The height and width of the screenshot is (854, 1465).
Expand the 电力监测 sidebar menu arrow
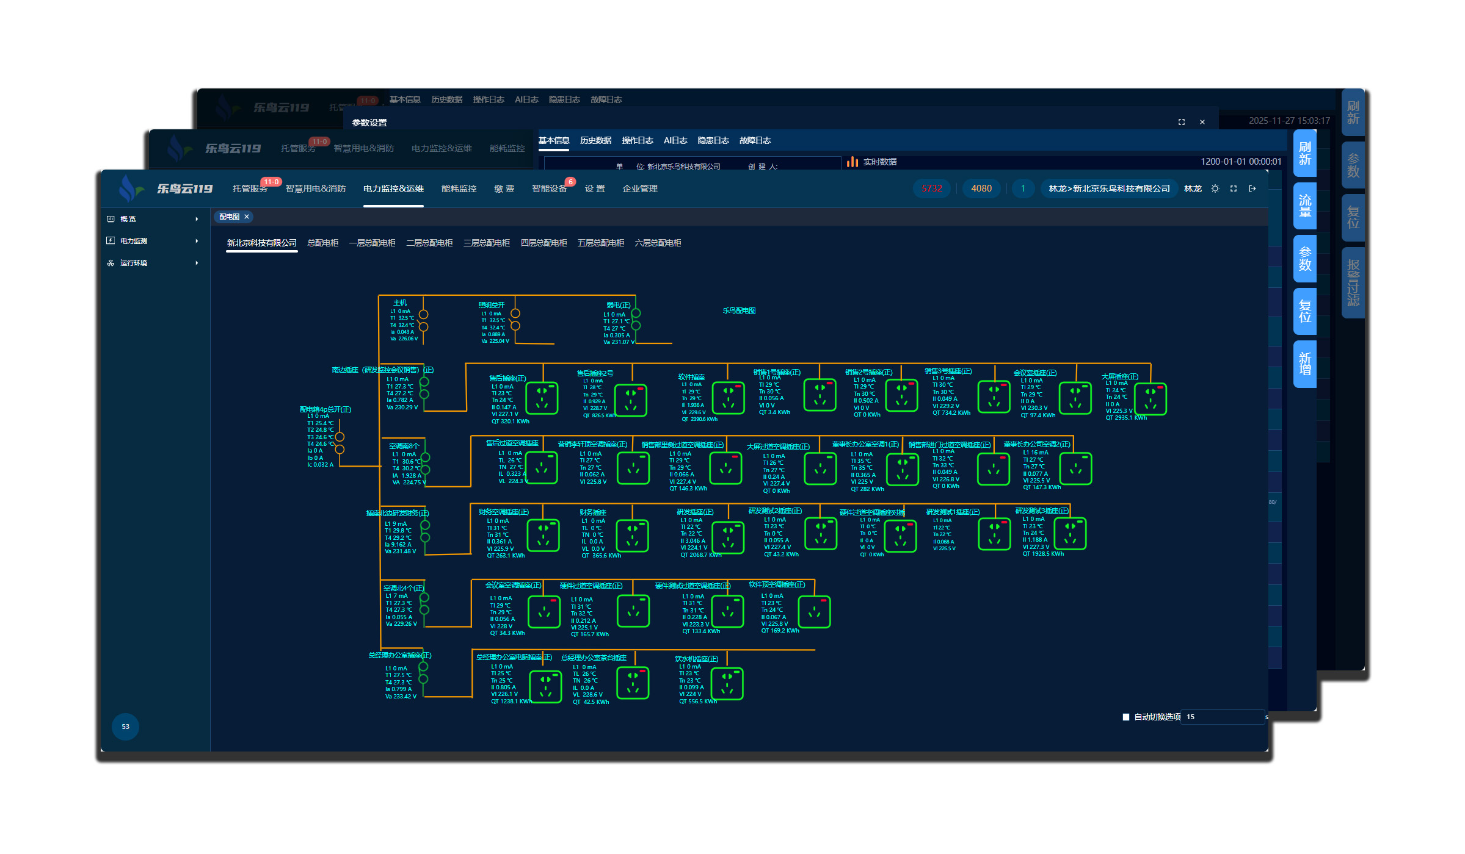[x=197, y=241]
